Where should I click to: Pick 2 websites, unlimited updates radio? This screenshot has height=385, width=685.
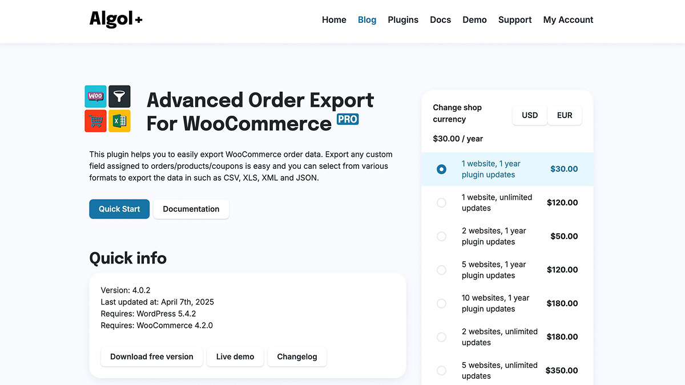[x=441, y=337]
